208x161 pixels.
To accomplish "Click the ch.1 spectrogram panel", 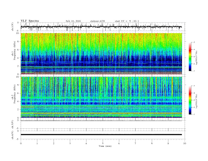I will point(101,54).
